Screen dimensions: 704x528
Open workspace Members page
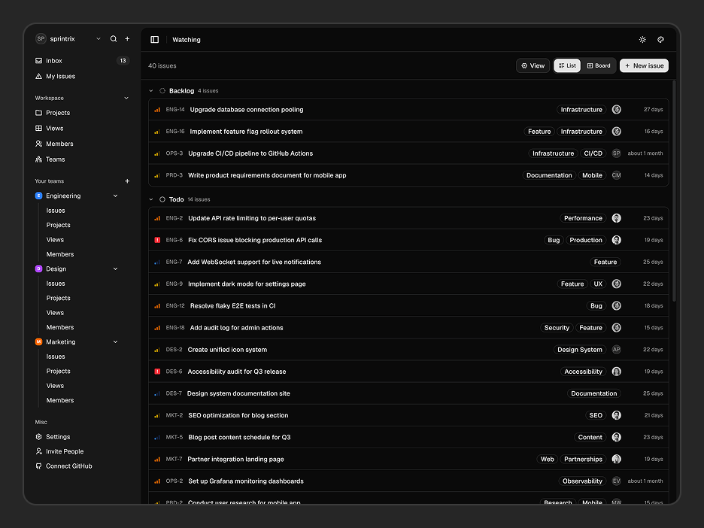point(82,144)
